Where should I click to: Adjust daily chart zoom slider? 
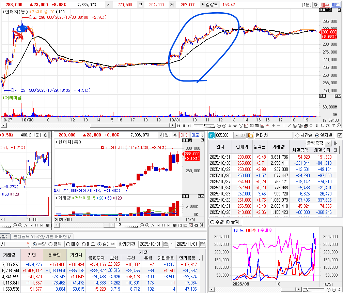point(120,225)
